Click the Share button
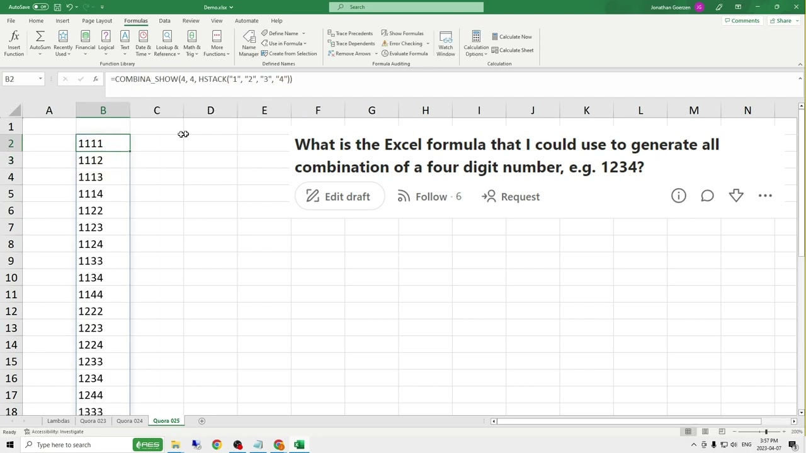Screen dimensions: 806x453 (x=780, y=21)
